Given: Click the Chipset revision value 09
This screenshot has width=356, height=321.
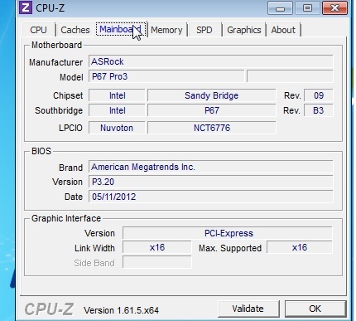Looking at the screenshot, I should pyautogui.click(x=319, y=95).
